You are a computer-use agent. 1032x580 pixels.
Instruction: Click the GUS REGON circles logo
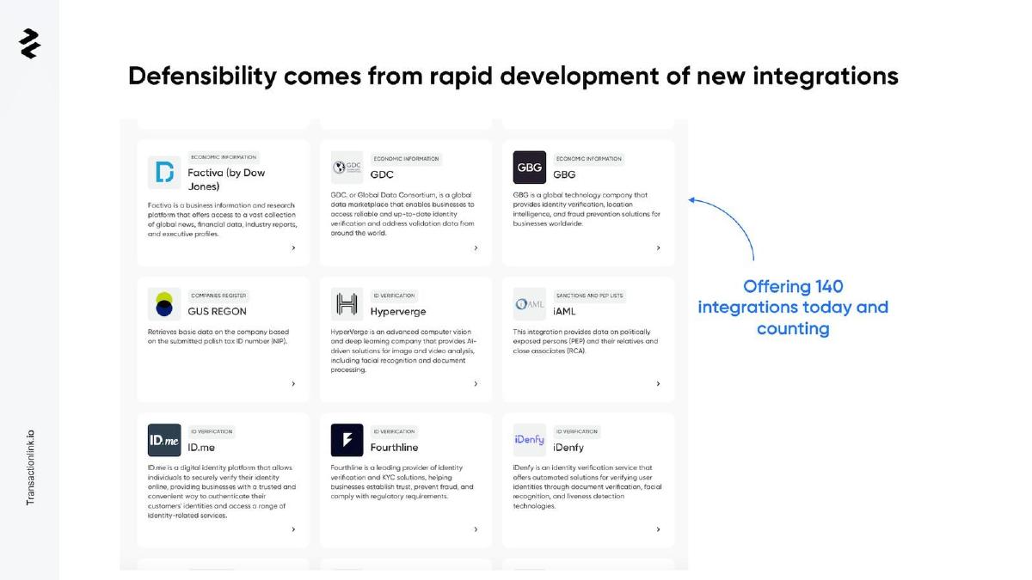coord(164,304)
